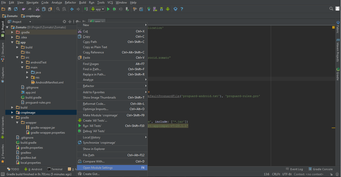
Task: Open the SDK Manager icon
Action: (161, 9)
